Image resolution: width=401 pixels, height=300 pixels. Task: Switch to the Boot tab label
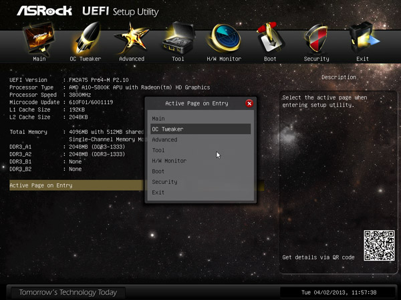[x=270, y=59]
